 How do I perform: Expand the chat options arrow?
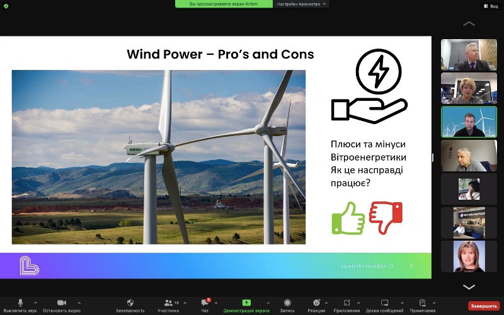pyautogui.click(x=216, y=303)
